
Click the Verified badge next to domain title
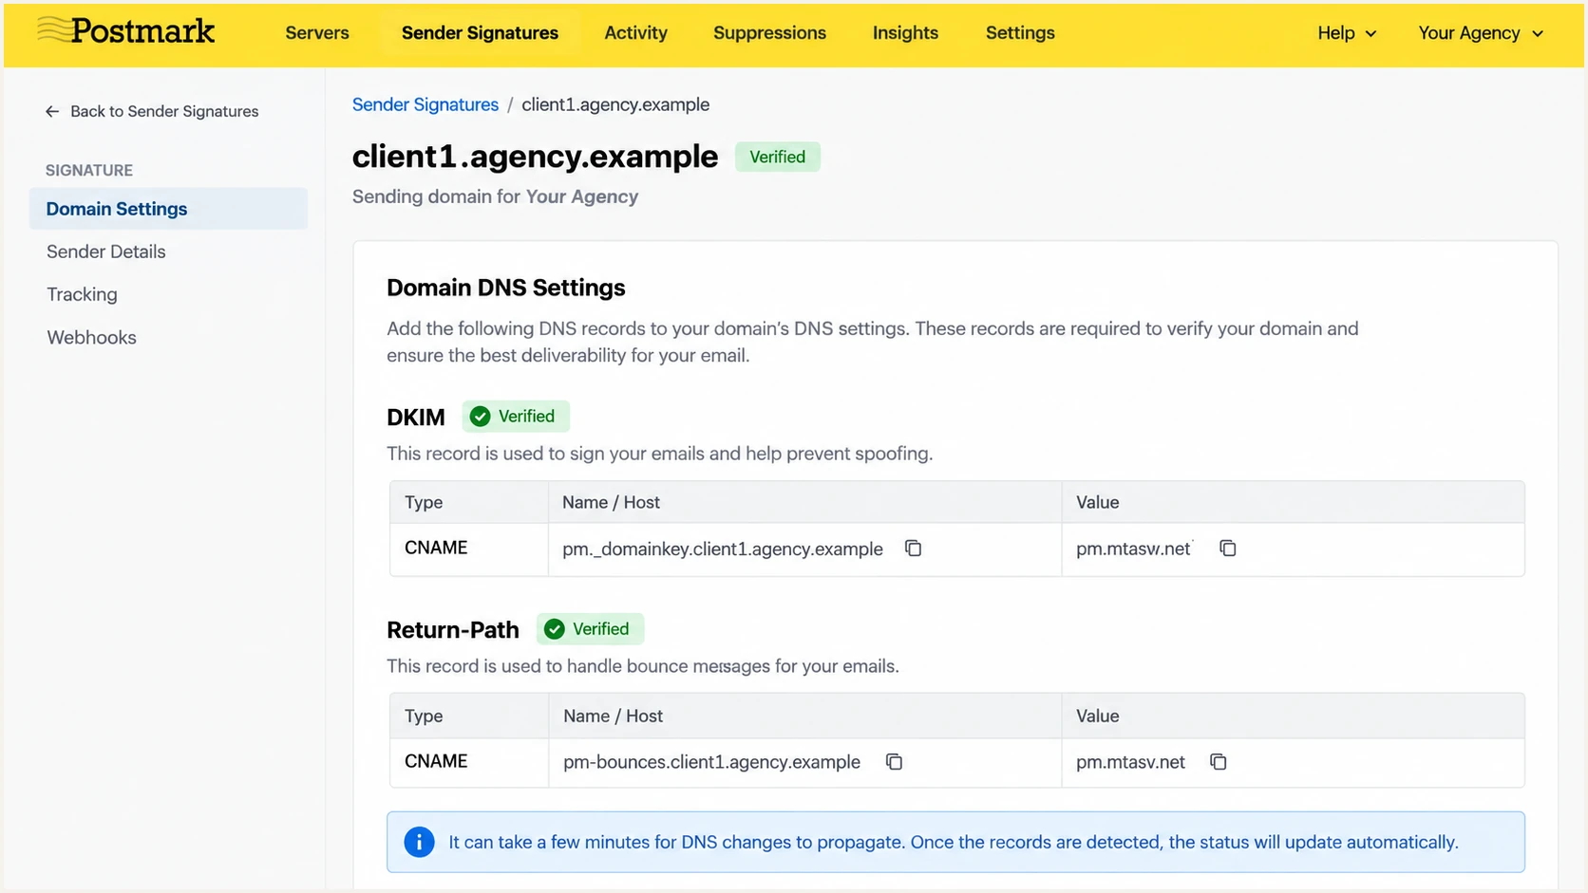(777, 157)
